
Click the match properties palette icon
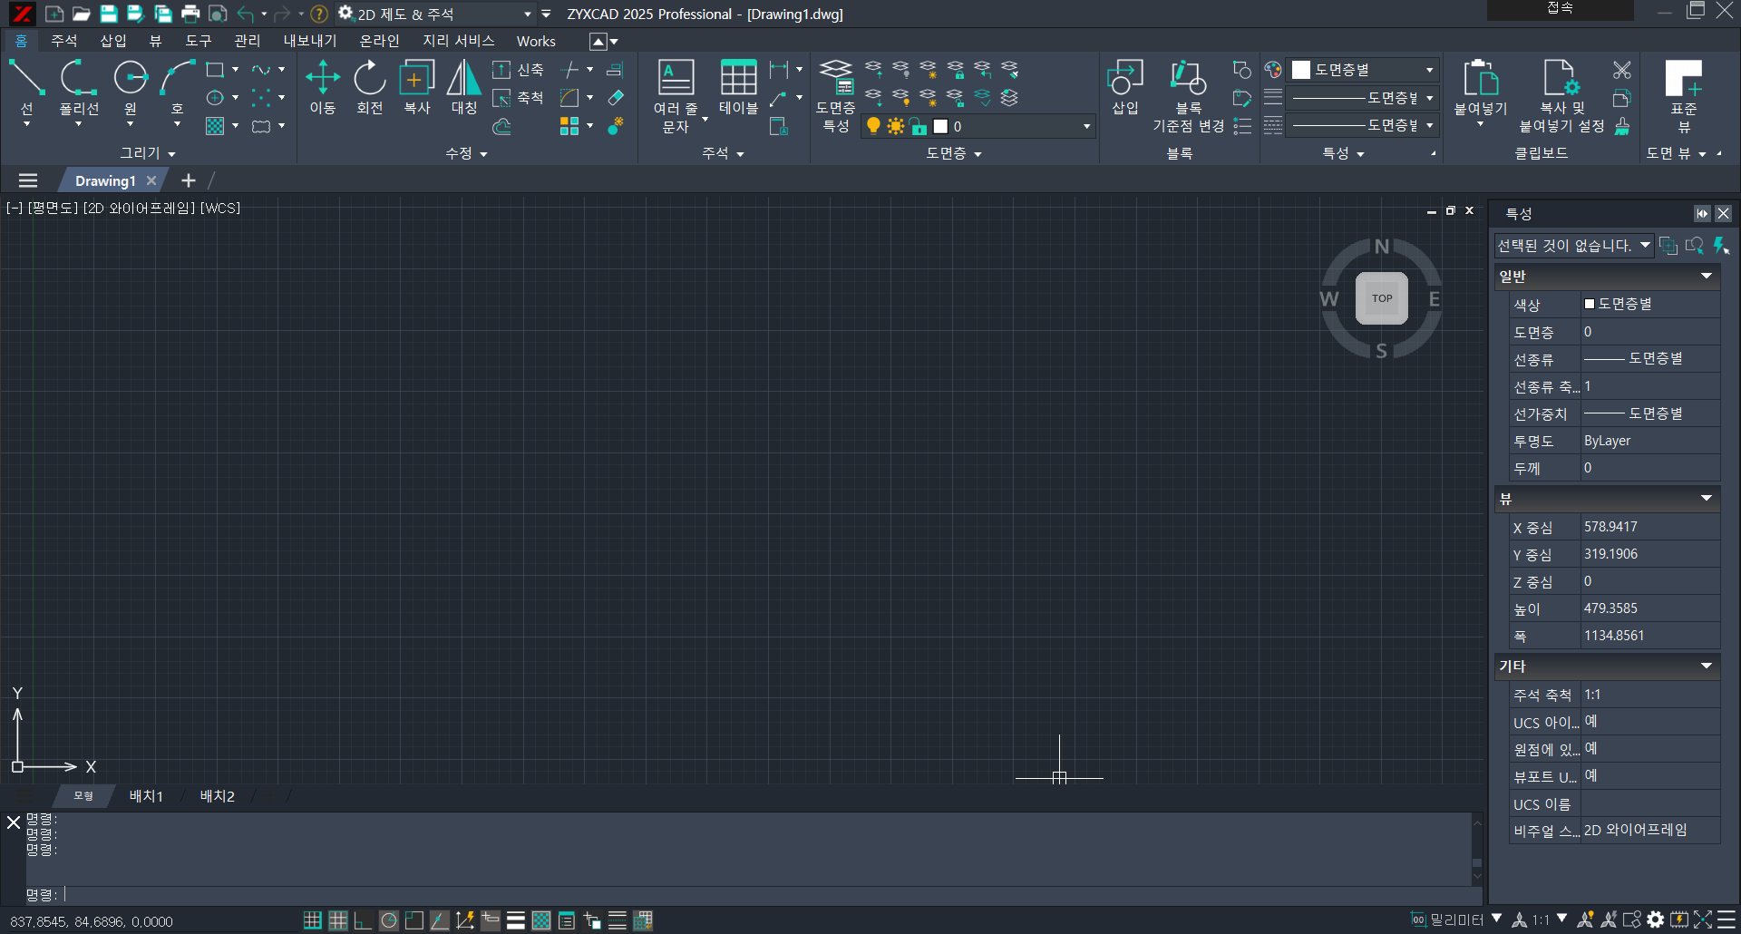[x=1273, y=70]
